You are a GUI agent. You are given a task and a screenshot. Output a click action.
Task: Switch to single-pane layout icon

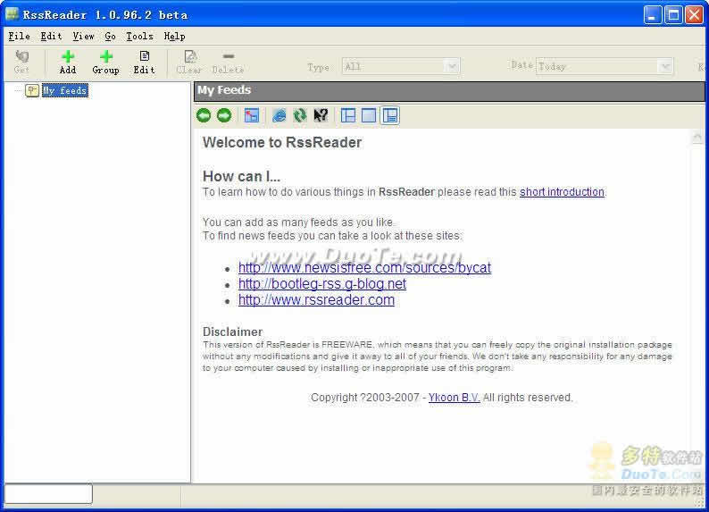coord(369,115)
